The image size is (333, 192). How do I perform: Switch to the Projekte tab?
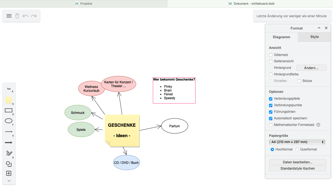tap(83, 4)
